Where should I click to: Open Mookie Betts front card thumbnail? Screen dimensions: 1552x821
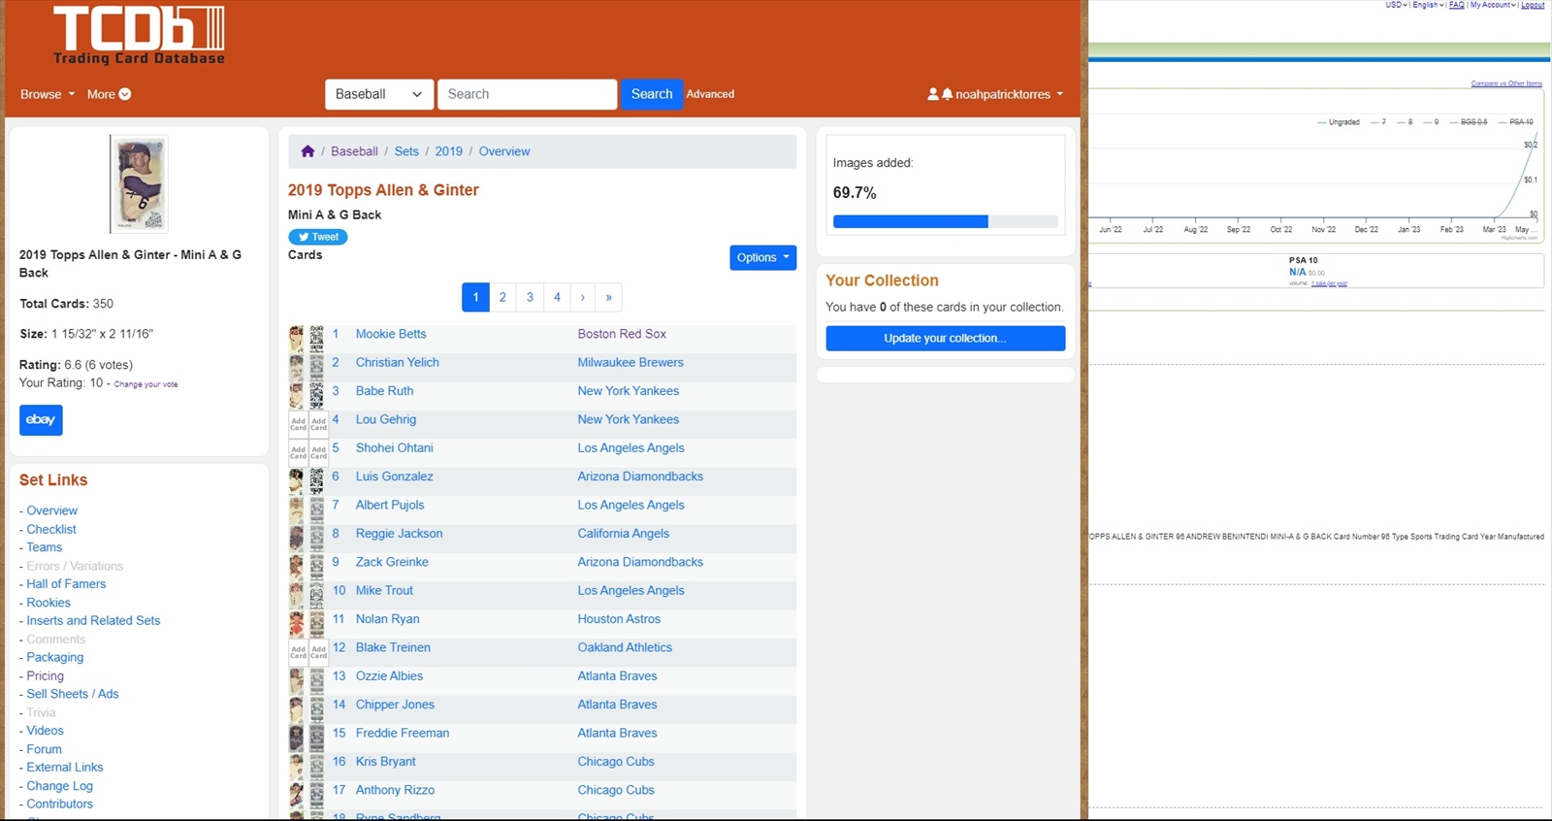[297, 339]
